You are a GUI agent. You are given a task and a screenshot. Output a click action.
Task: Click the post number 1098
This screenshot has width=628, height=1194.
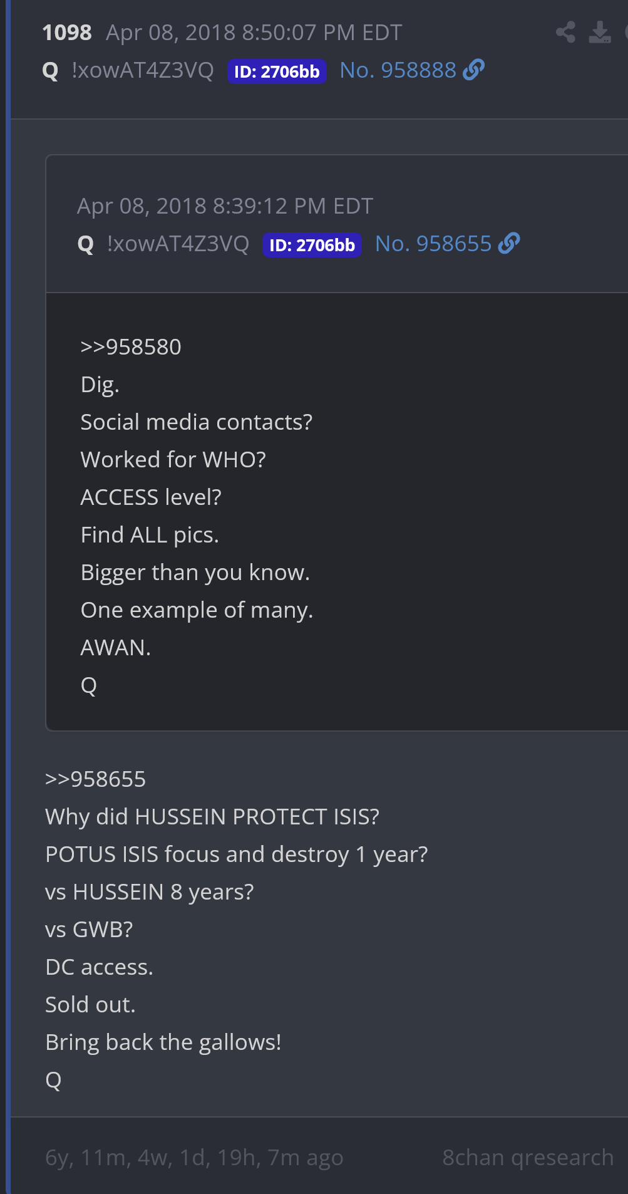[67, 33]
